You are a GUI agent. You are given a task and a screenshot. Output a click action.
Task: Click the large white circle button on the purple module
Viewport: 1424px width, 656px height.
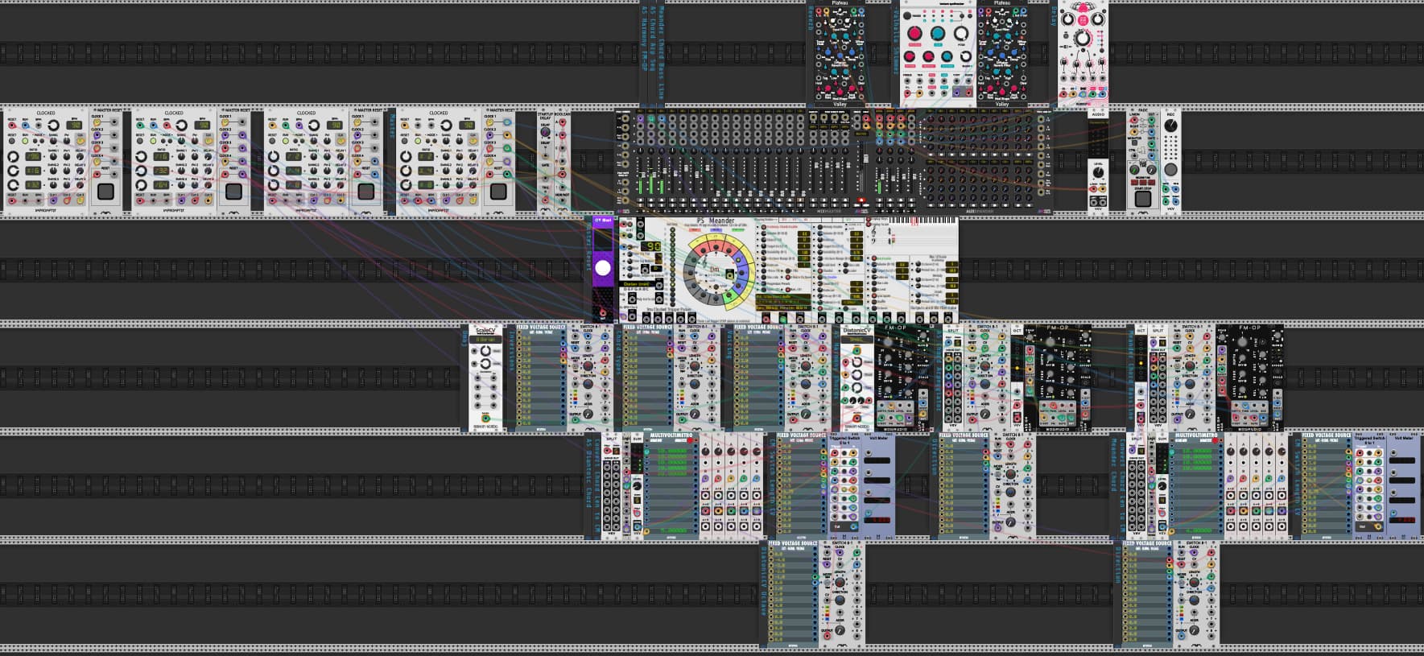(603, 268)
